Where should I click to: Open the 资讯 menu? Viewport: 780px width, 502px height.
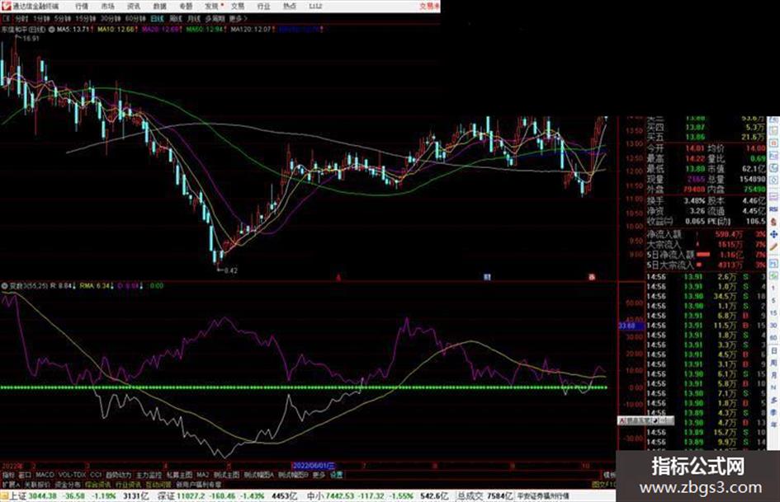134,6
